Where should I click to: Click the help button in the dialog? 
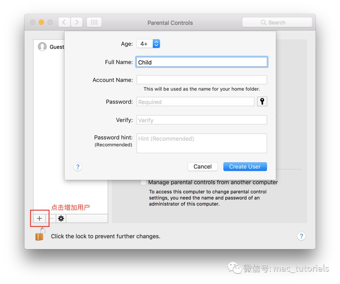78,167
